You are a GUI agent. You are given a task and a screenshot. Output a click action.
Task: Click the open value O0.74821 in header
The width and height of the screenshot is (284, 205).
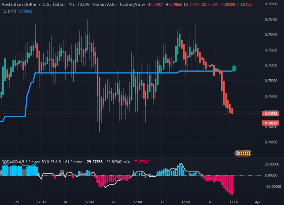pyautogui.click(x=156, y=5)
